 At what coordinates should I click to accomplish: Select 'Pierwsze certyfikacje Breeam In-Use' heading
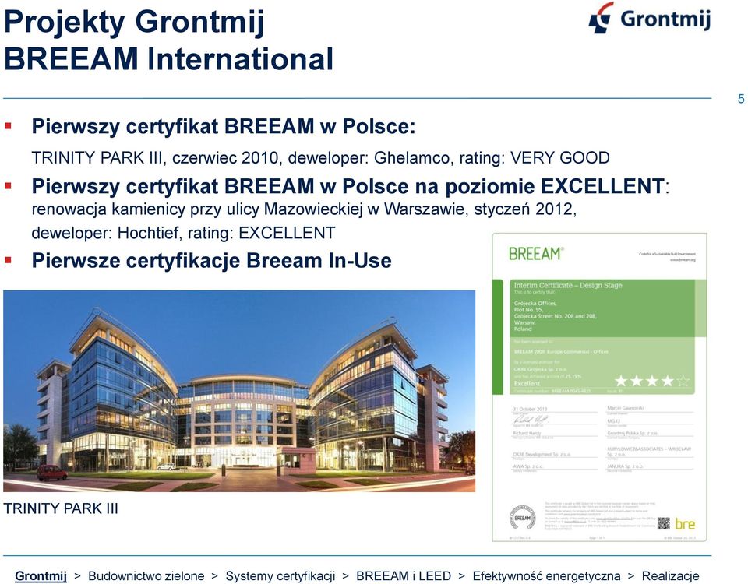tap(211, 261)
